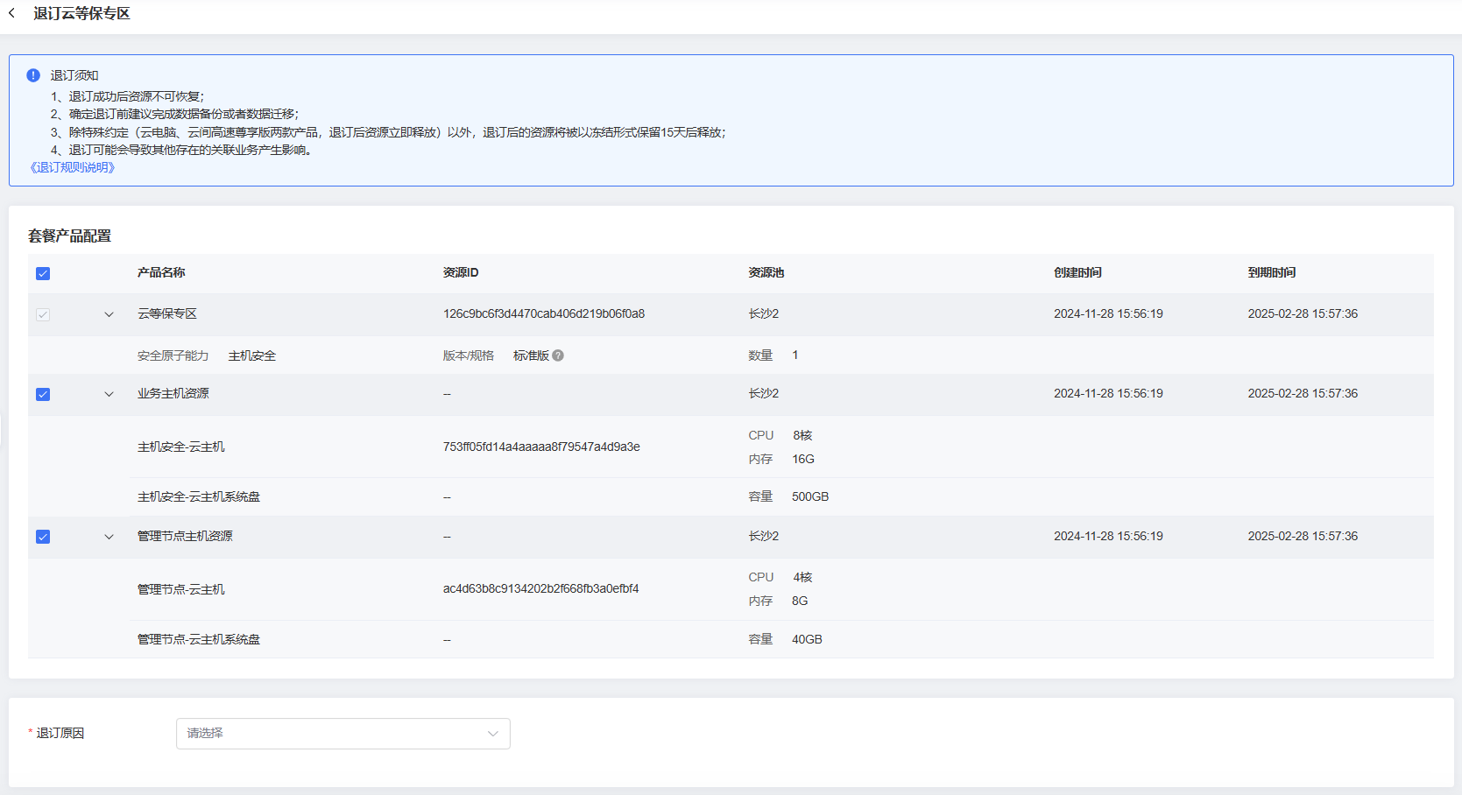Uncheck the 业务主机资源 row checkbox
The width and height of the screenshot is (1462, 795).
coord(43,394)
